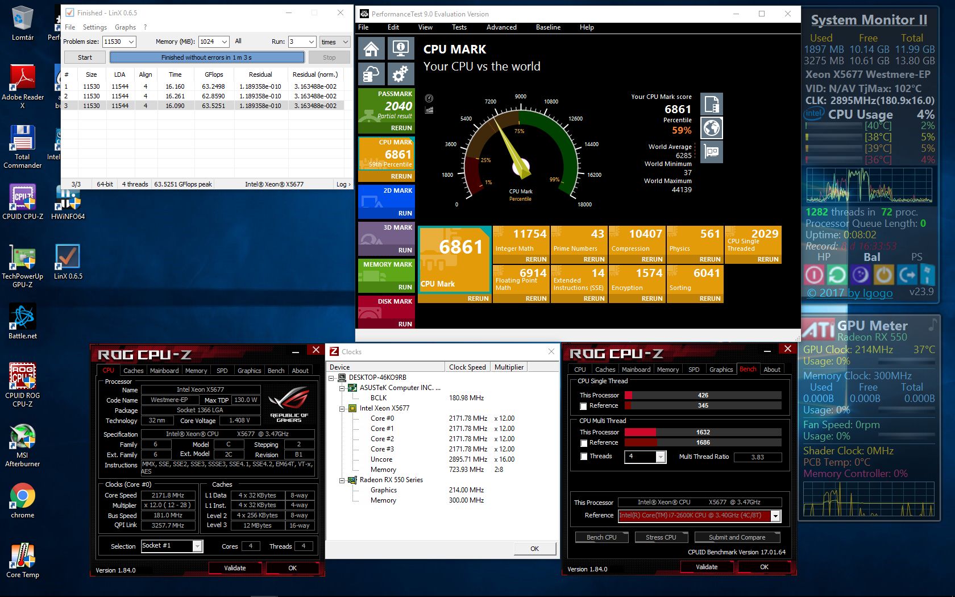This screenshot has height=597, width=955.
Task: Click the Stress CPU button
Action: [x=661, y=537]
